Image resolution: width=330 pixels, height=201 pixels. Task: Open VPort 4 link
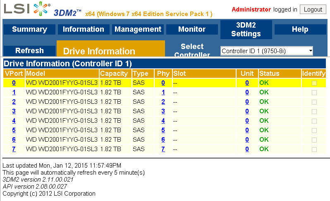point(14,121)
